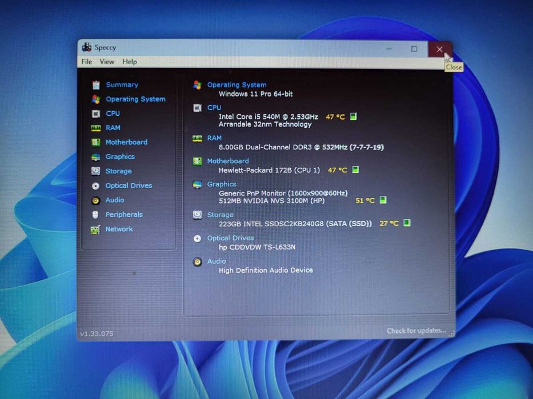The width and height of the screenshot is (533, 399).
Task: Click the Storage icon in summary panel
Action: (x=198, y=215)
